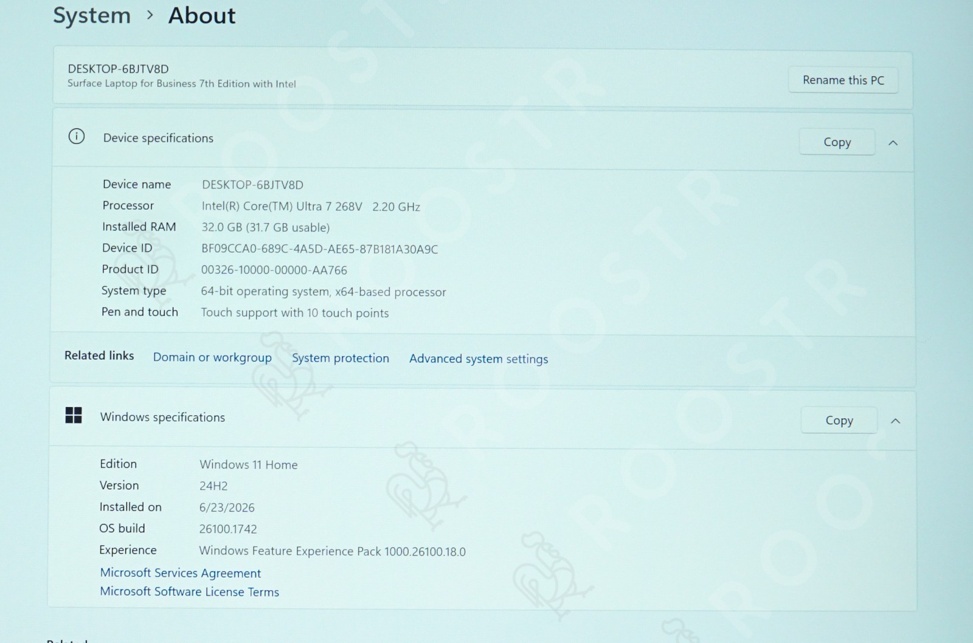Open the Microsoft Services Agreement link
This screenshot has width=973, height=643.
pos(181,573)
